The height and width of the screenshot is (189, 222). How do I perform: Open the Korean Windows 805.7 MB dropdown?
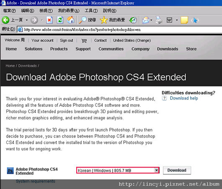118,170
